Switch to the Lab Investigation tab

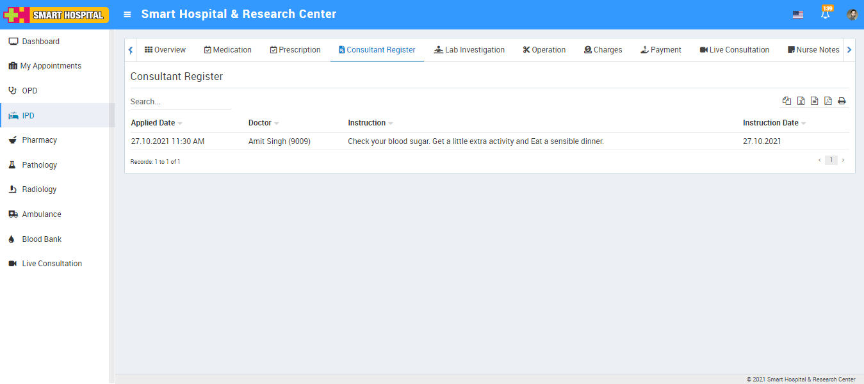point(469,50)
